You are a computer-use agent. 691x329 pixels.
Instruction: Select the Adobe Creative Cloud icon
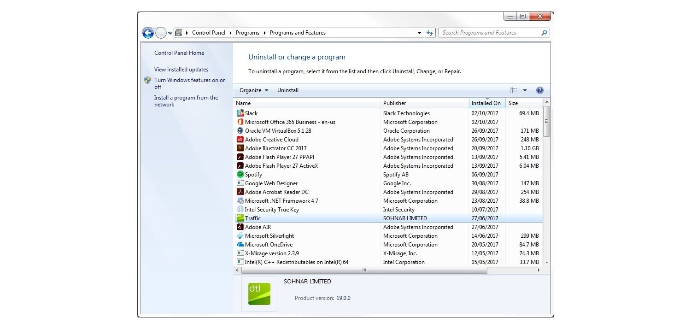point(240,139)
